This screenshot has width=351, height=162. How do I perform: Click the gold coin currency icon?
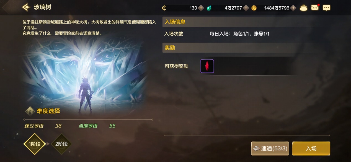pyautogui.click(x=254, y=8)
